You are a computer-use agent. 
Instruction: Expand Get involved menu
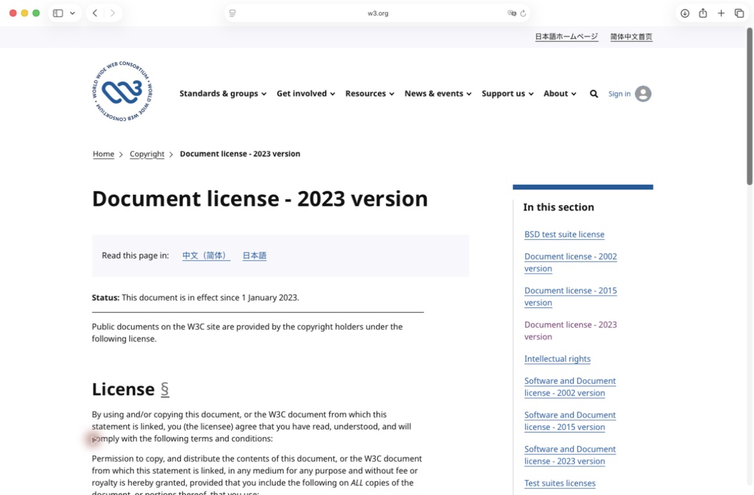(x=306, y=94)
